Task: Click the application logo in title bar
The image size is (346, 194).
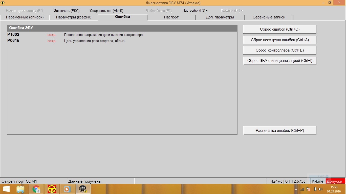Action: pyautogui.click(x=3, y=3)
